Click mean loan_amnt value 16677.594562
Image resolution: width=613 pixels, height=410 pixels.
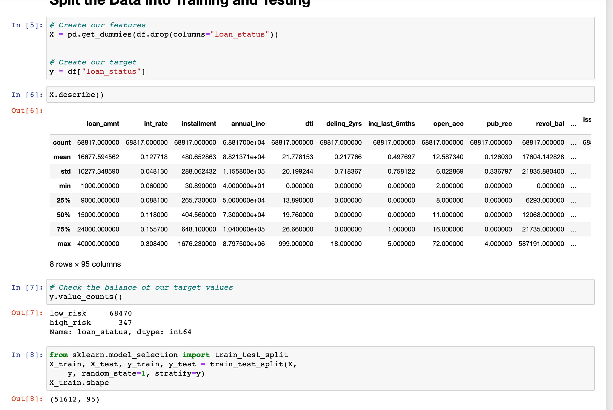(x=98, y=157)
